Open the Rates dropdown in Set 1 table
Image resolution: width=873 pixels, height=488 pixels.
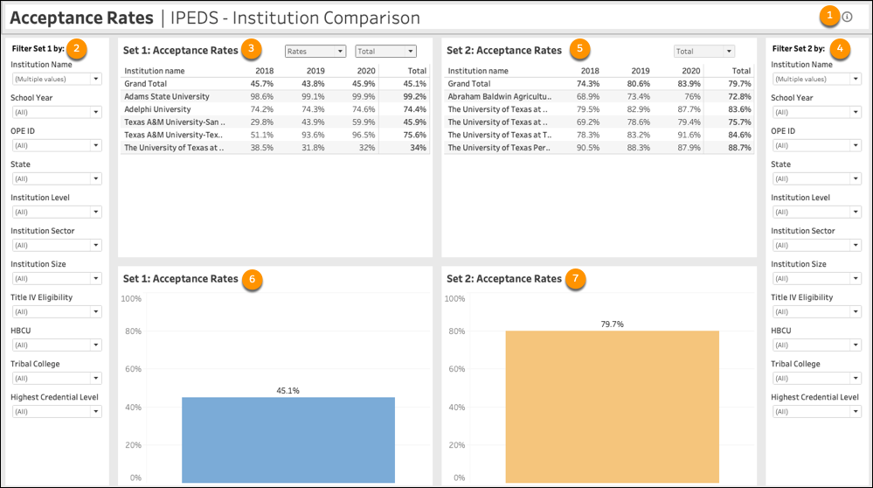click(315, 52)
